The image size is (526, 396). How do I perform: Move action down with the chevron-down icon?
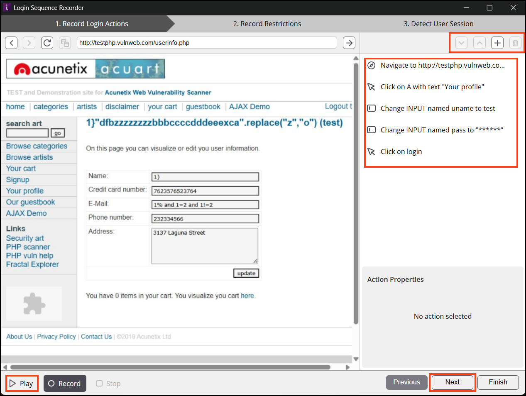462,43
